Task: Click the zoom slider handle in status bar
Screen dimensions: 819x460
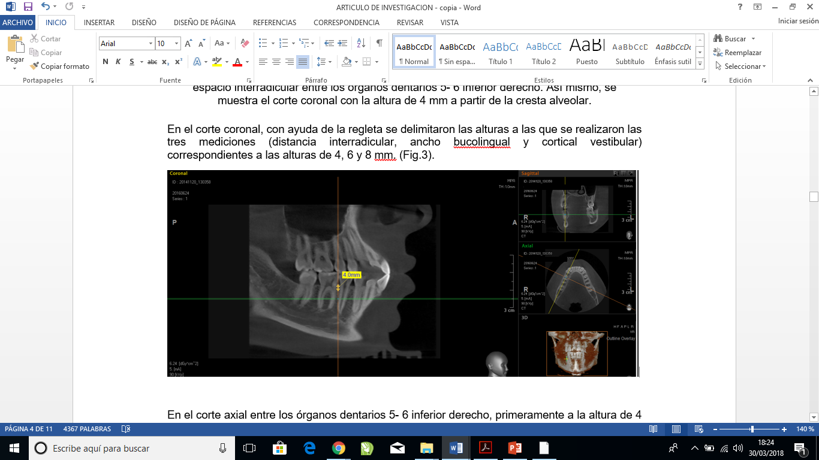Action: click(752, 429)
